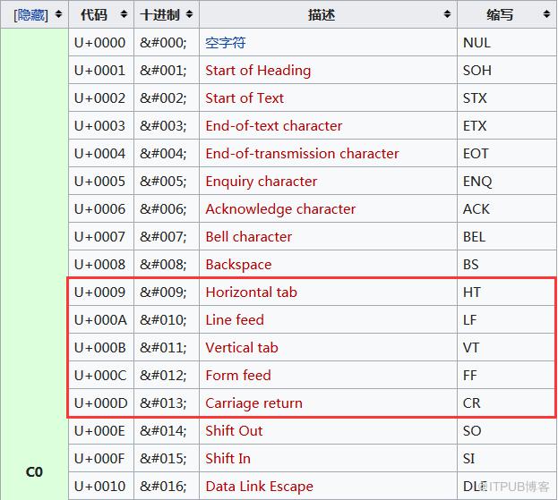
Task: Open the Start of Text link
Action: coord(245,98)
